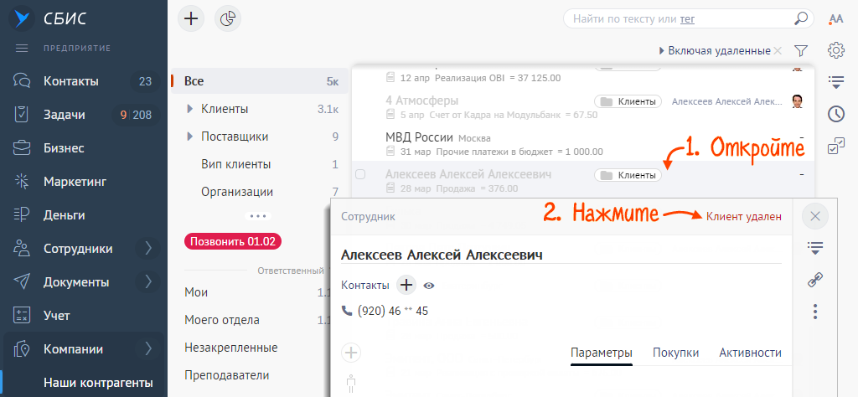Screen dimensions: 858x397
Task: Expand the Клиенты folder tree
Action: (x=190, y=109)
